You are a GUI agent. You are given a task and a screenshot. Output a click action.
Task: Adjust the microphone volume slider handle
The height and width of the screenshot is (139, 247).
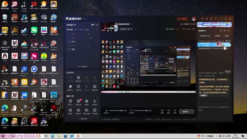121,111
